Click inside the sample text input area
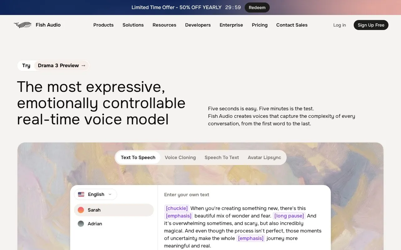This screenshot has height=250, width=401. tap(243, 227)
